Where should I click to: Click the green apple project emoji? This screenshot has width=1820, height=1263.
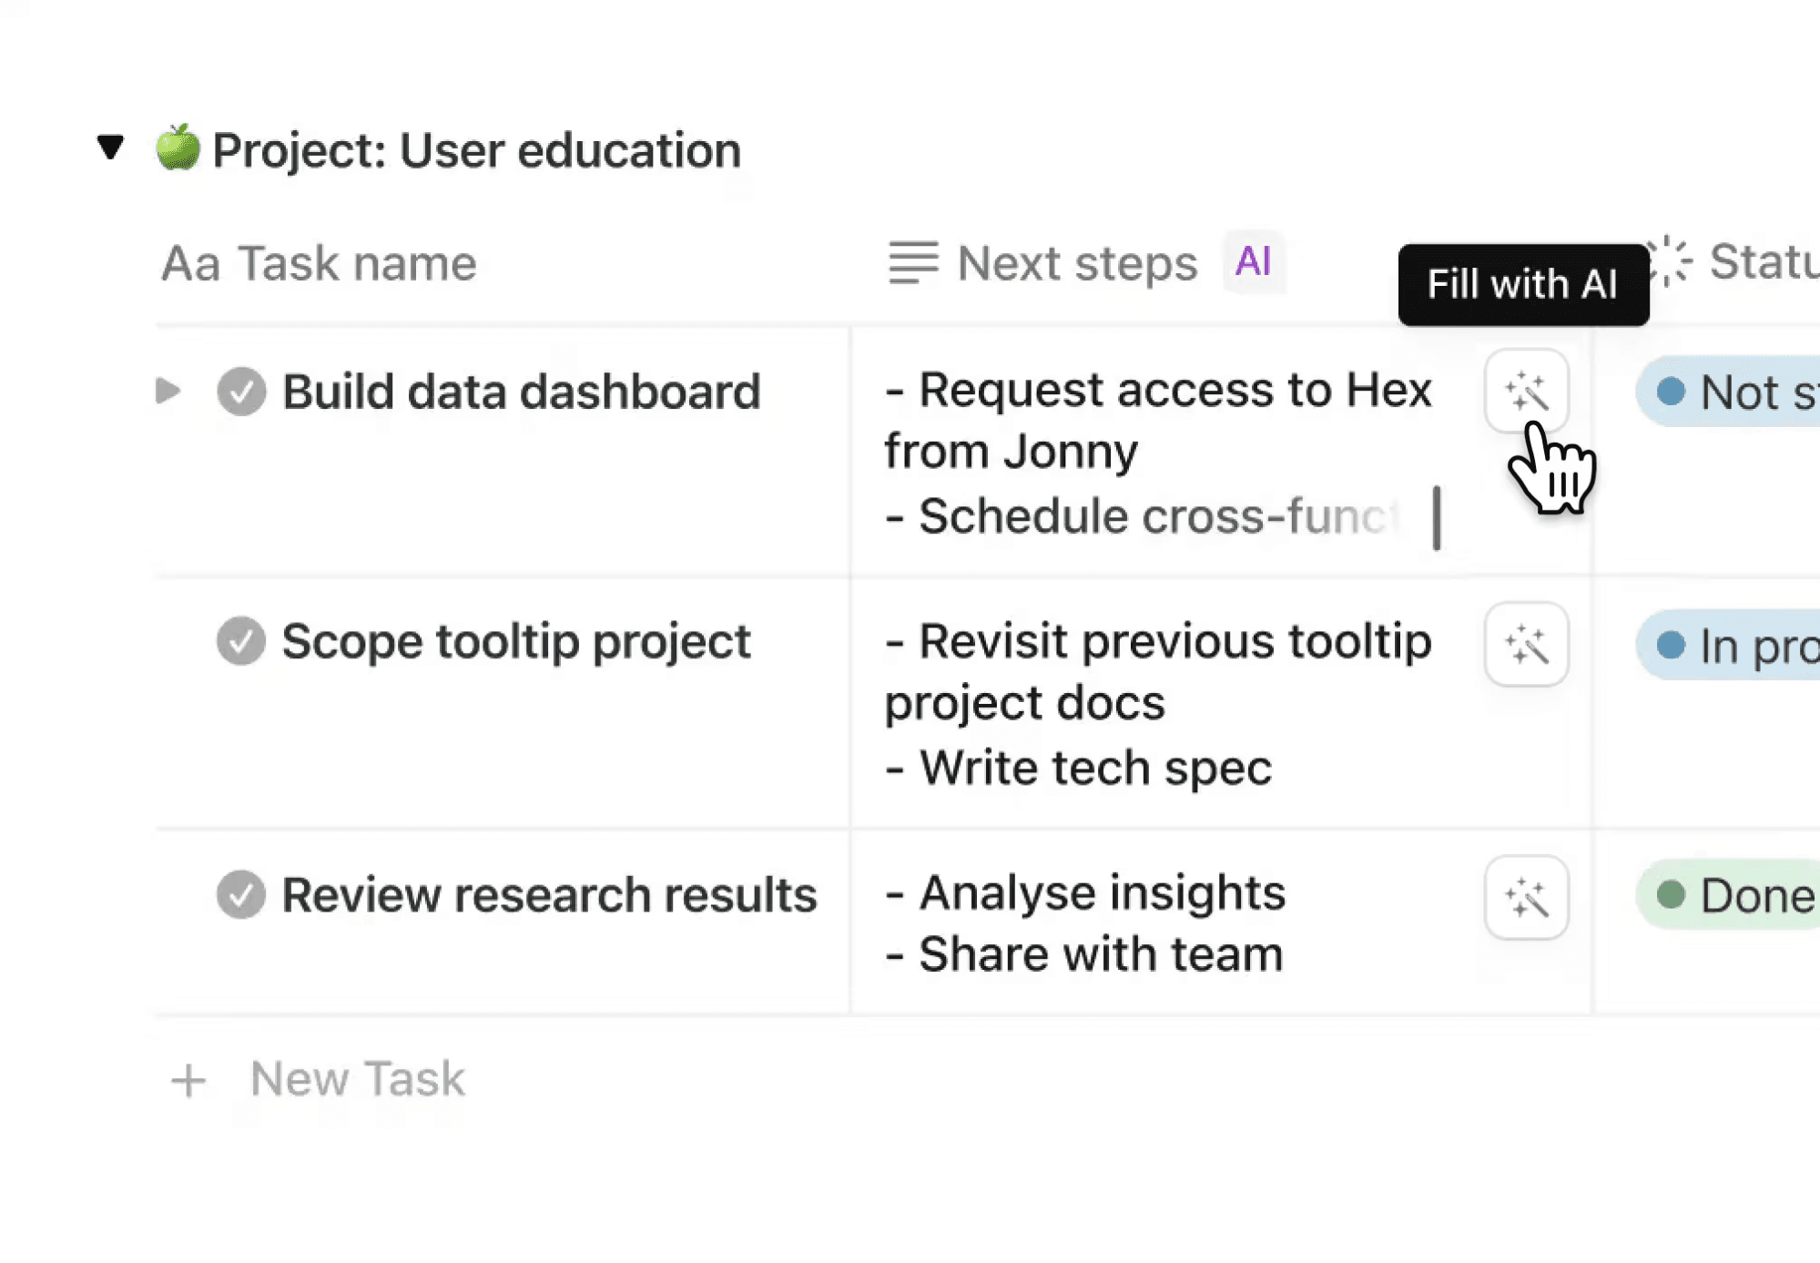click(178, 148)
